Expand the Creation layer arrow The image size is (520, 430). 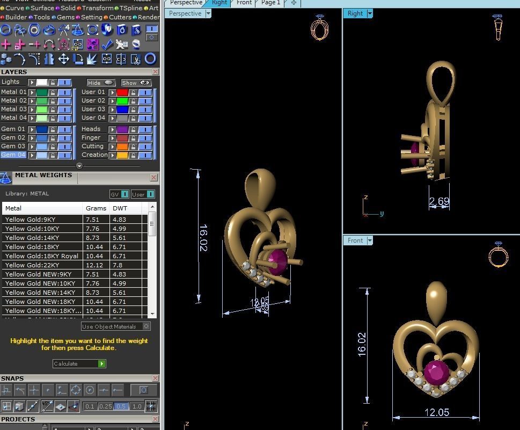[x=112, y=155]
